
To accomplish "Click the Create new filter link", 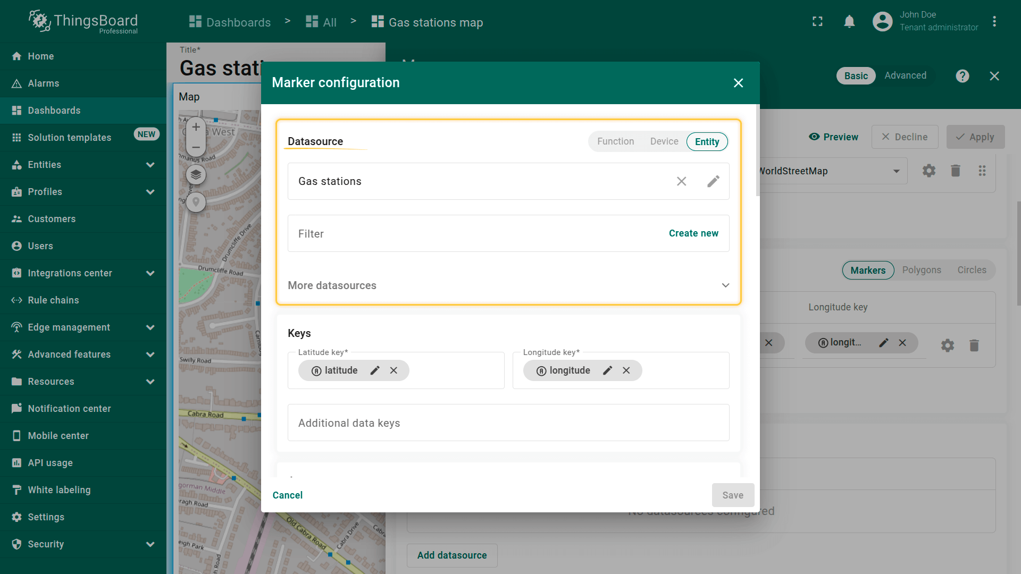I will (x=693, y=233).
